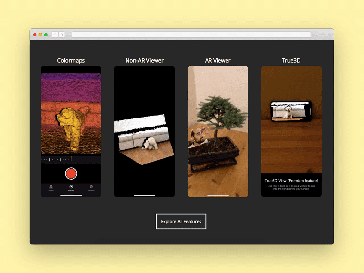
Task: Click the green maximize window button
Action: pos(46,35)
